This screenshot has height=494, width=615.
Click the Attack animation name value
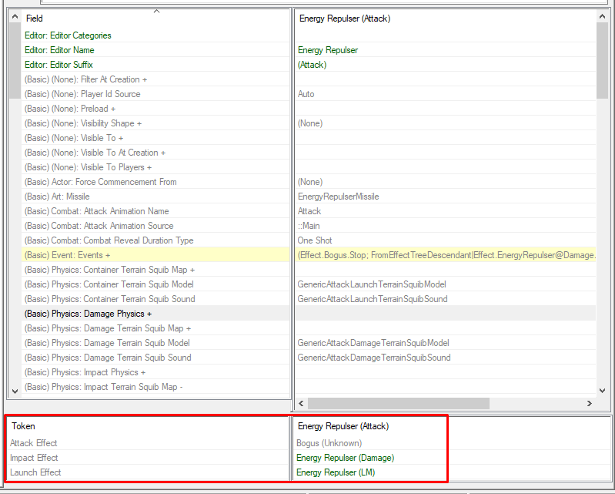(x=309, y=211)
